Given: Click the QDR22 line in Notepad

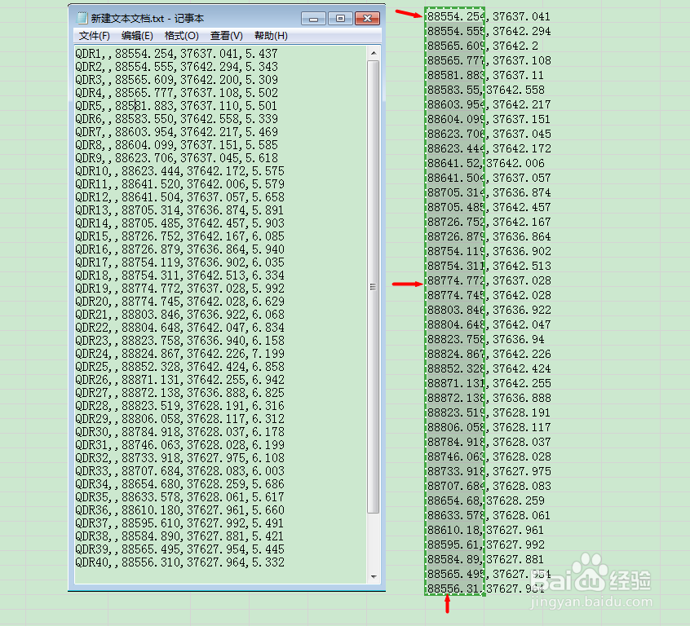Looking at the screenshot, I should point(180,328).
